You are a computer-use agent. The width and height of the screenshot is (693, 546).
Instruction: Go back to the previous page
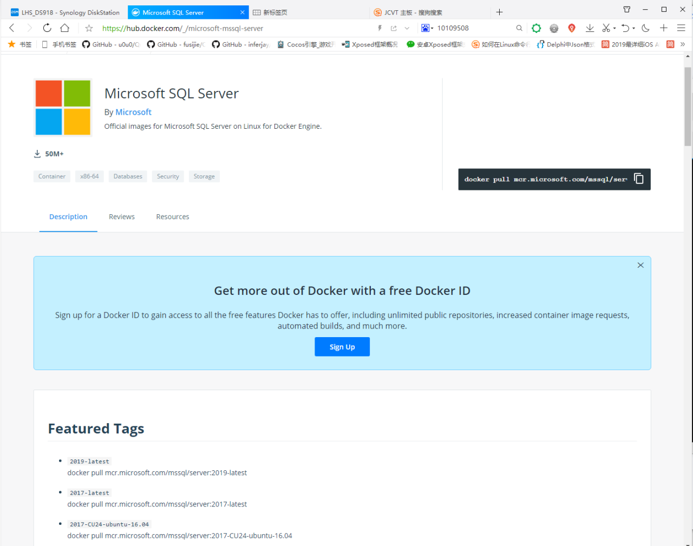click(12, 28)
